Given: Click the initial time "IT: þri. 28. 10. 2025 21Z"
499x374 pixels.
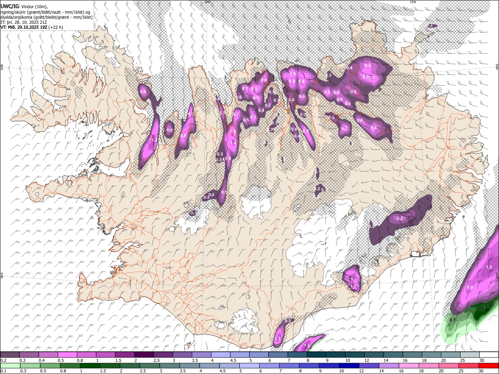Looking at the screenshot, I should tap(24, 22).
